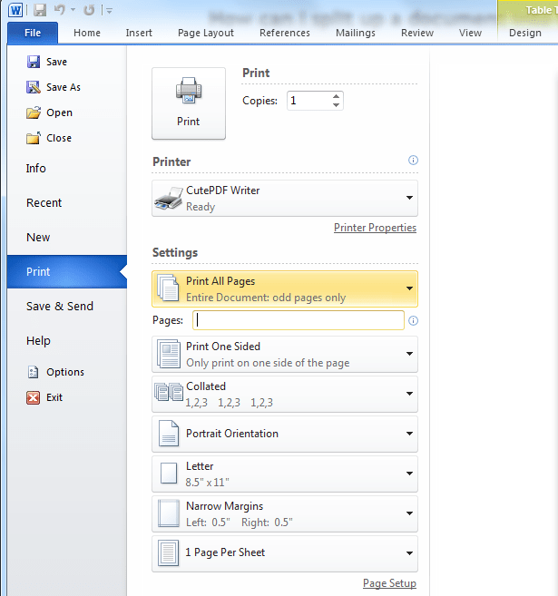Click the Word application icon in title bar
The height and width of the screenshot is (596, 558).
(x=15, y=10)
